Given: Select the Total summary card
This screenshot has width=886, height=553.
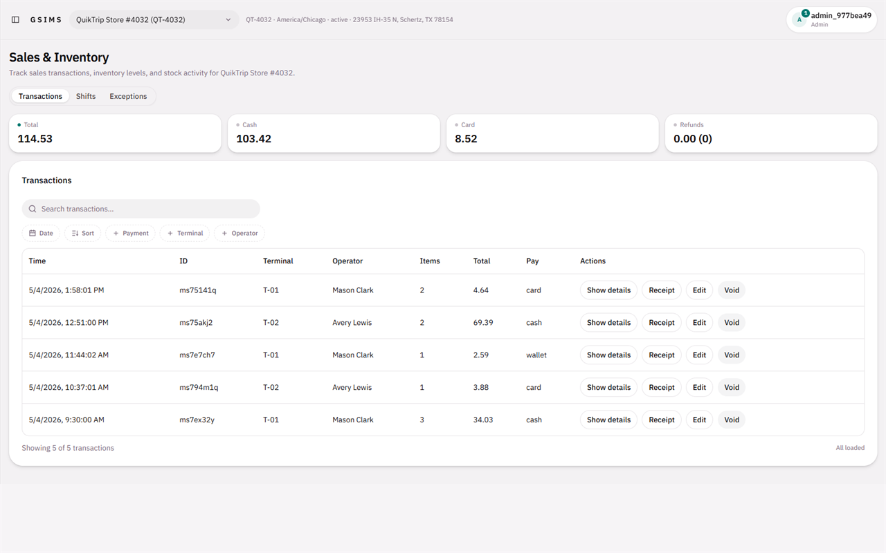Looking at the screenshot, I should click(115, 133).
